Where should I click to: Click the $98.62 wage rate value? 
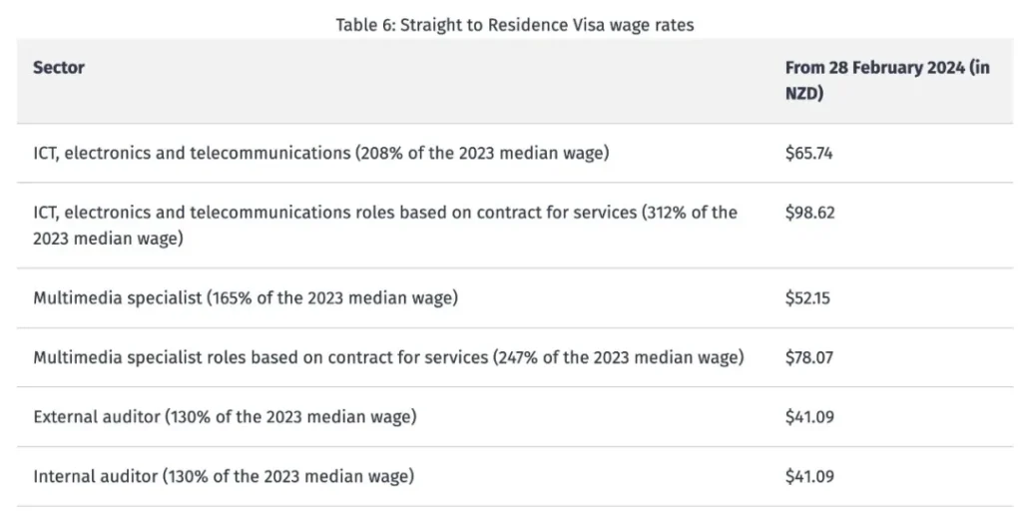coord(809,213)
